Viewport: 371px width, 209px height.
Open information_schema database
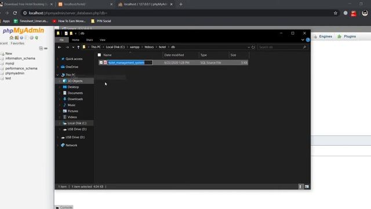[20, 58]
